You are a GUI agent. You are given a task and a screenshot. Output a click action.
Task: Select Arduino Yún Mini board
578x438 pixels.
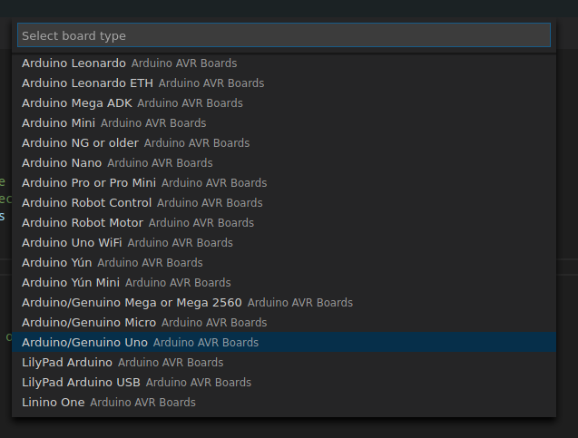click(284, 282)
